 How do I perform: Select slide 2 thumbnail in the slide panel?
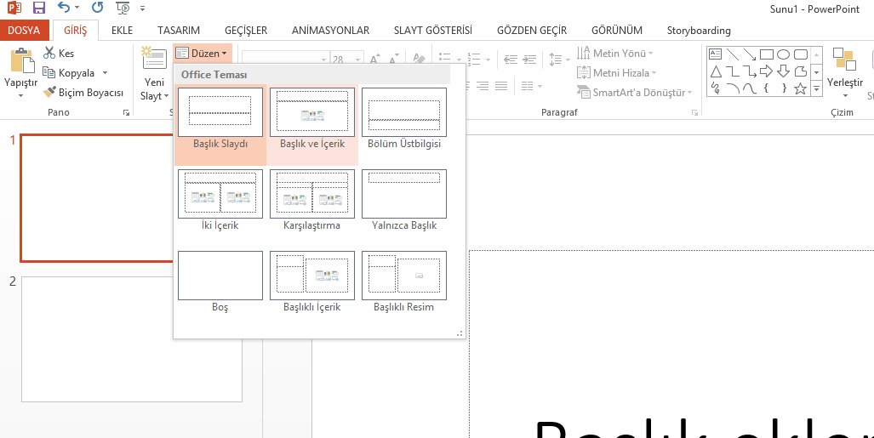132,339
